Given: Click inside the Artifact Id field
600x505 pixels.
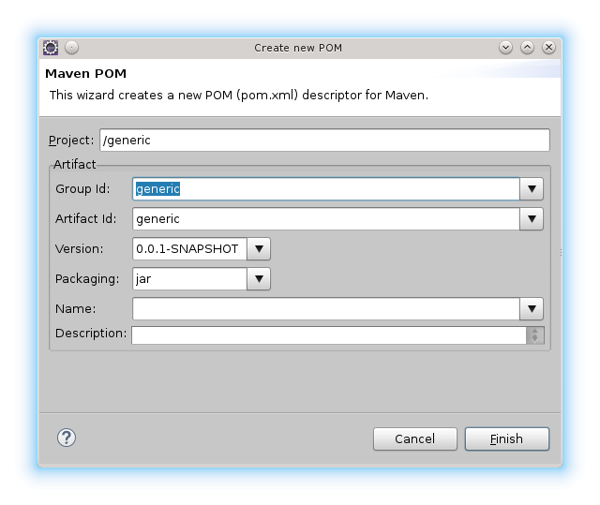Looking at the screenshot, I should pyautogui.click(x=326, y=219).
